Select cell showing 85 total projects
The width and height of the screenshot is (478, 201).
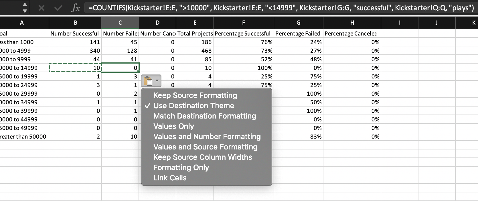(x=195, y=59)
